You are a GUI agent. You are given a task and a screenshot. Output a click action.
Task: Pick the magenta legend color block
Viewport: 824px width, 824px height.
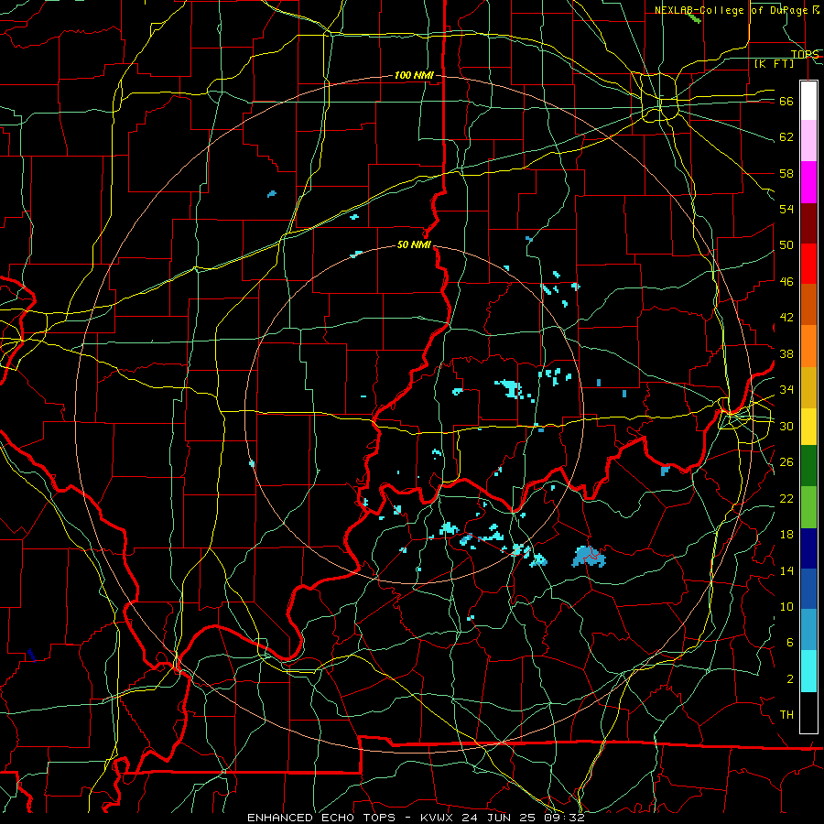808,182
